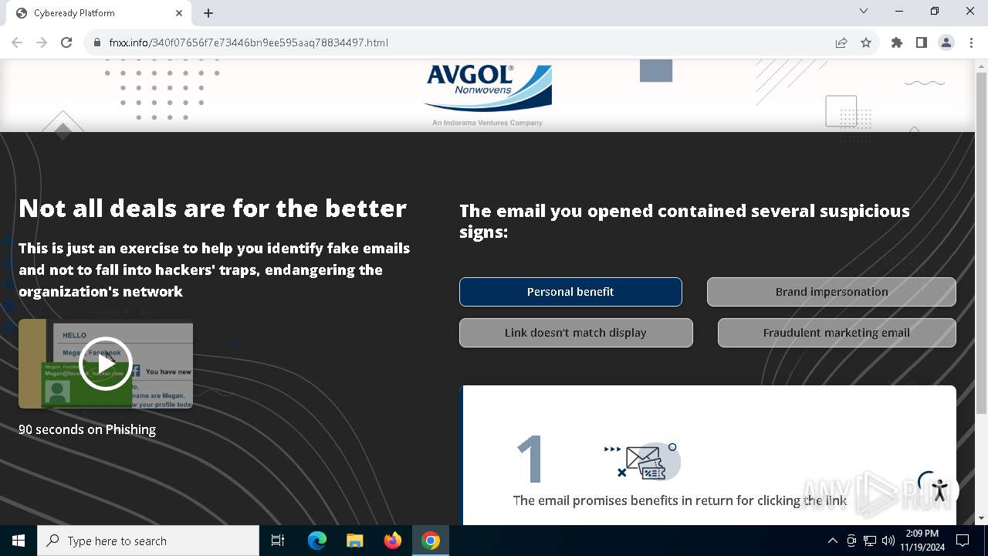The width and height of the screenshot is (988, 556).
Task: Toggle the Chrome side panel
Action: point(922,42)
